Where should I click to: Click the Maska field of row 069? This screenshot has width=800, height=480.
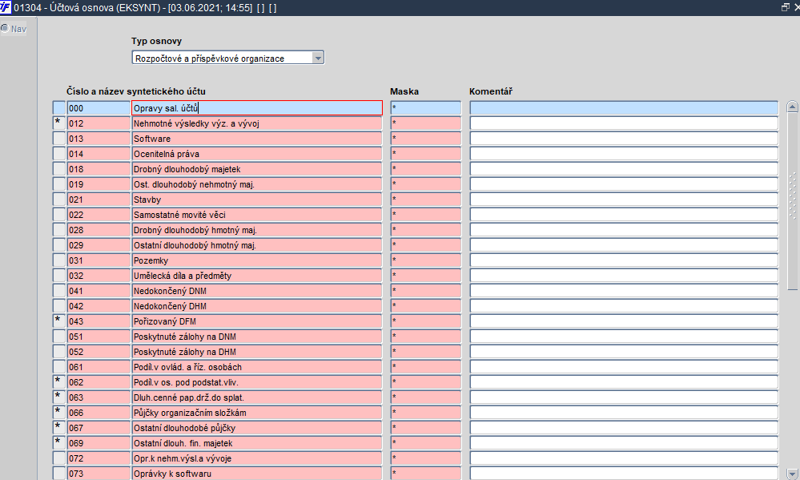click(425, 443)
